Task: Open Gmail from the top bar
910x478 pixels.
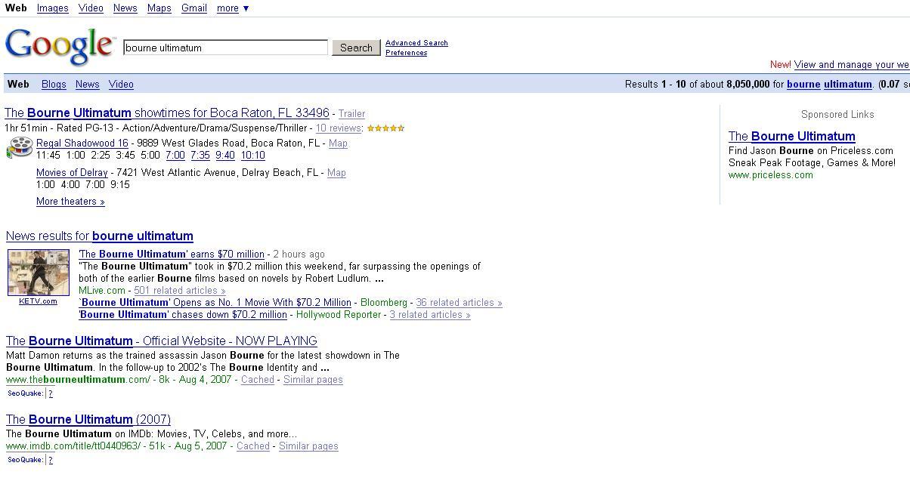Action: (194, 8)
